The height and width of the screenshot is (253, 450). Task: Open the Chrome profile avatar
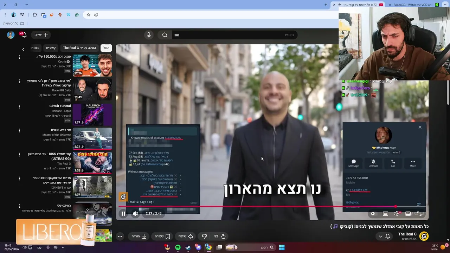tap(14, 15)
